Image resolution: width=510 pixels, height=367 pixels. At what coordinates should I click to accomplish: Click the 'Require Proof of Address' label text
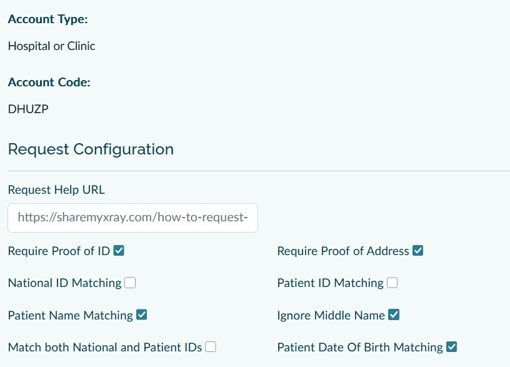pos(343,251)
